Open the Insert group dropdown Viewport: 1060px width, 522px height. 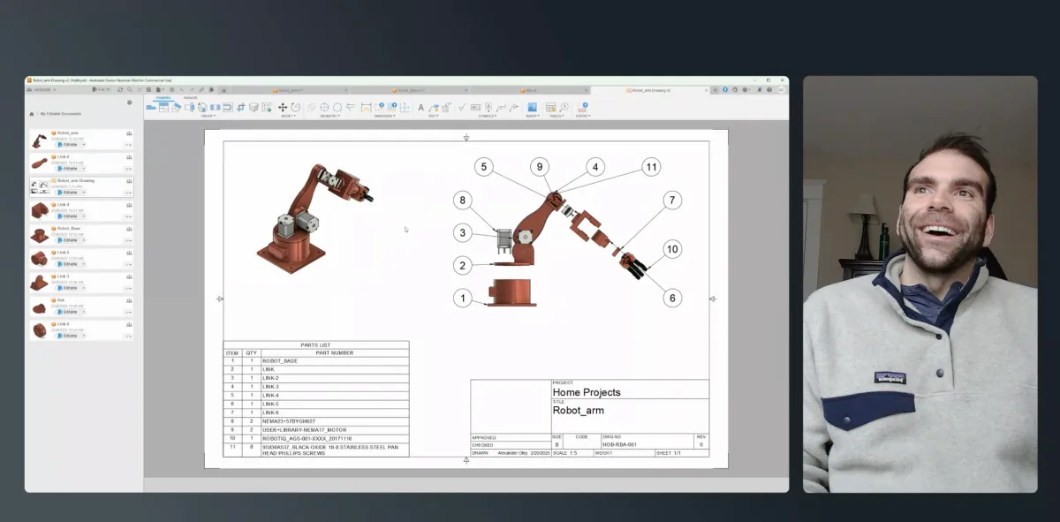533,116
